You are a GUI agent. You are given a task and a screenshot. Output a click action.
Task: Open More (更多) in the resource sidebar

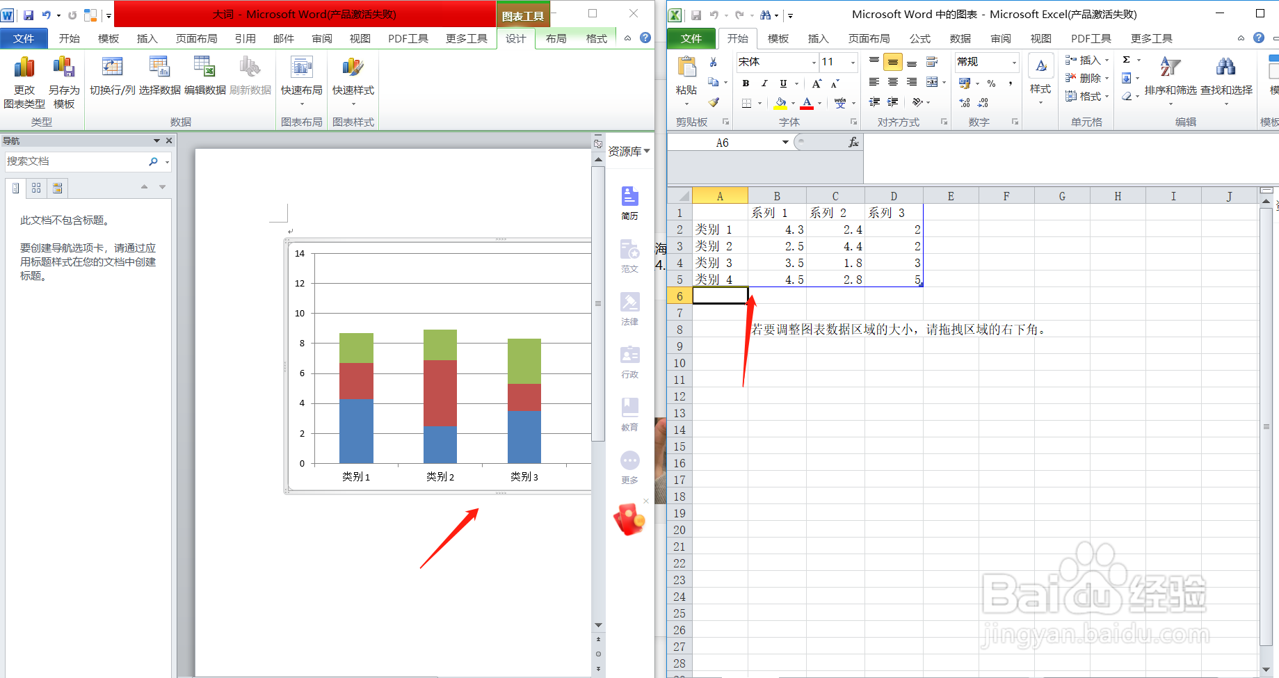click(629, 467)
